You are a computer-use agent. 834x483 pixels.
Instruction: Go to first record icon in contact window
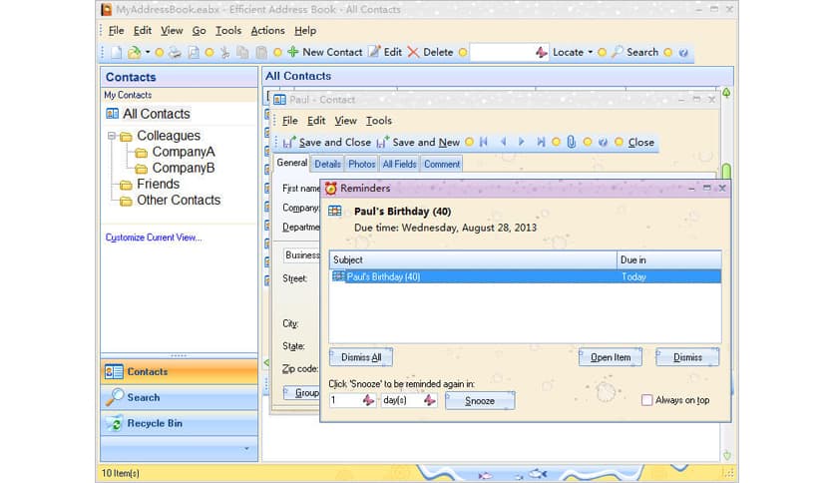pyautogui.click(x=484, y=142)
